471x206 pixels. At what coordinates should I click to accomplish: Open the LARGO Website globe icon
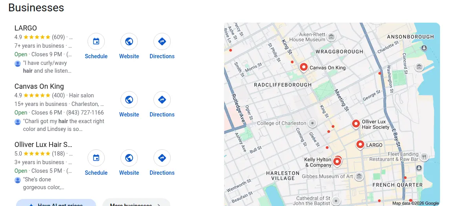(x=129, y=41)
